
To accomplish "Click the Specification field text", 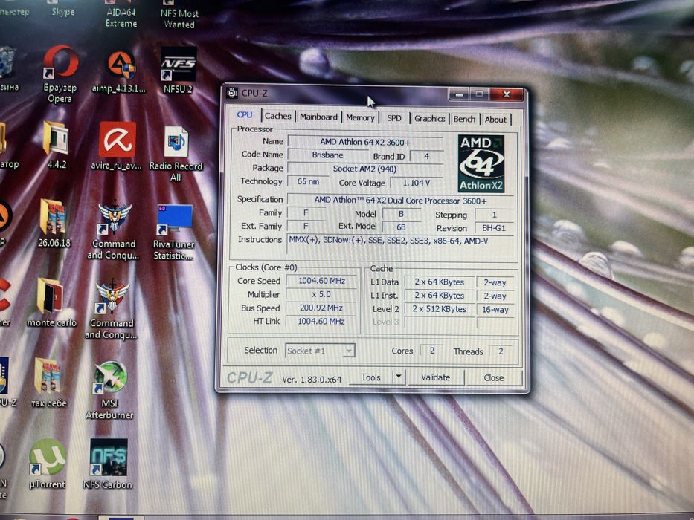I will [x=400, y=201].
